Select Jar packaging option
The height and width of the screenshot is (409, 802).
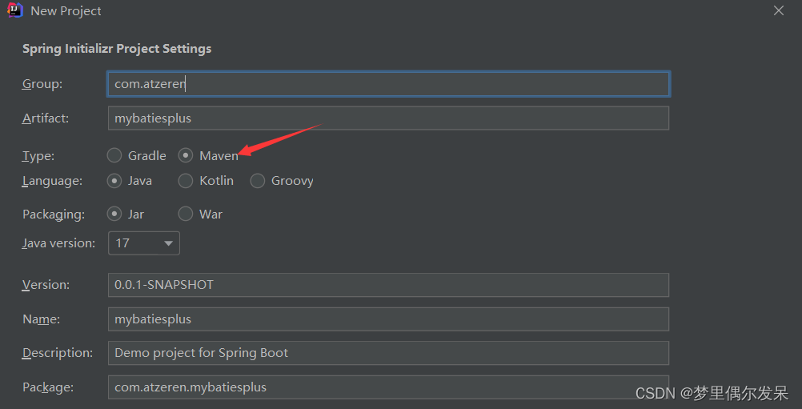pyautogui.click(x=114, y=214)
